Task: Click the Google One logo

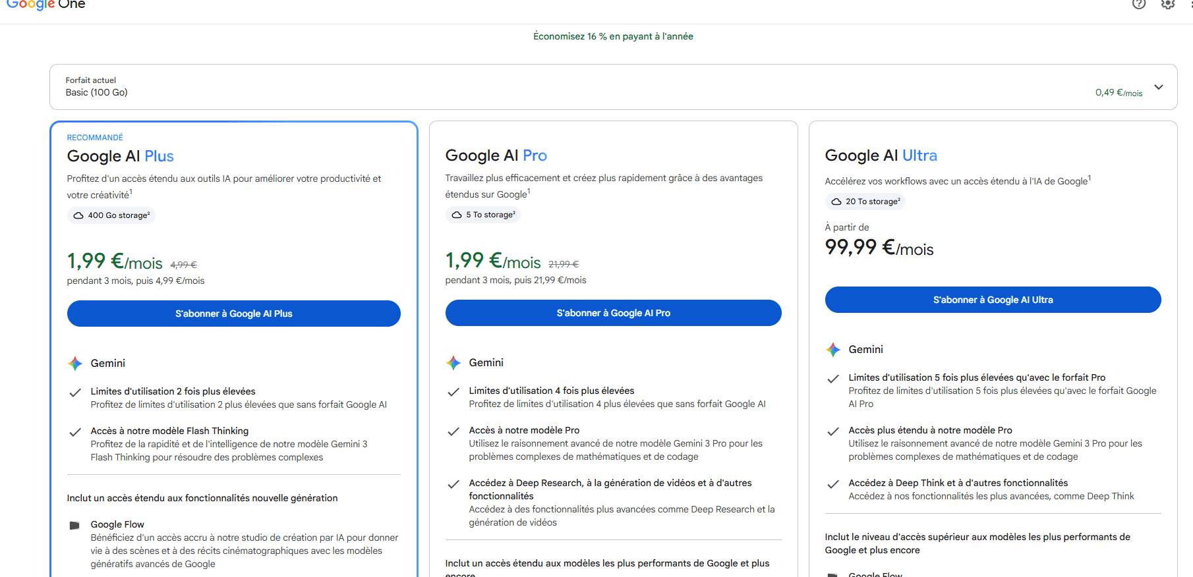Action: (x=45, y=5)
